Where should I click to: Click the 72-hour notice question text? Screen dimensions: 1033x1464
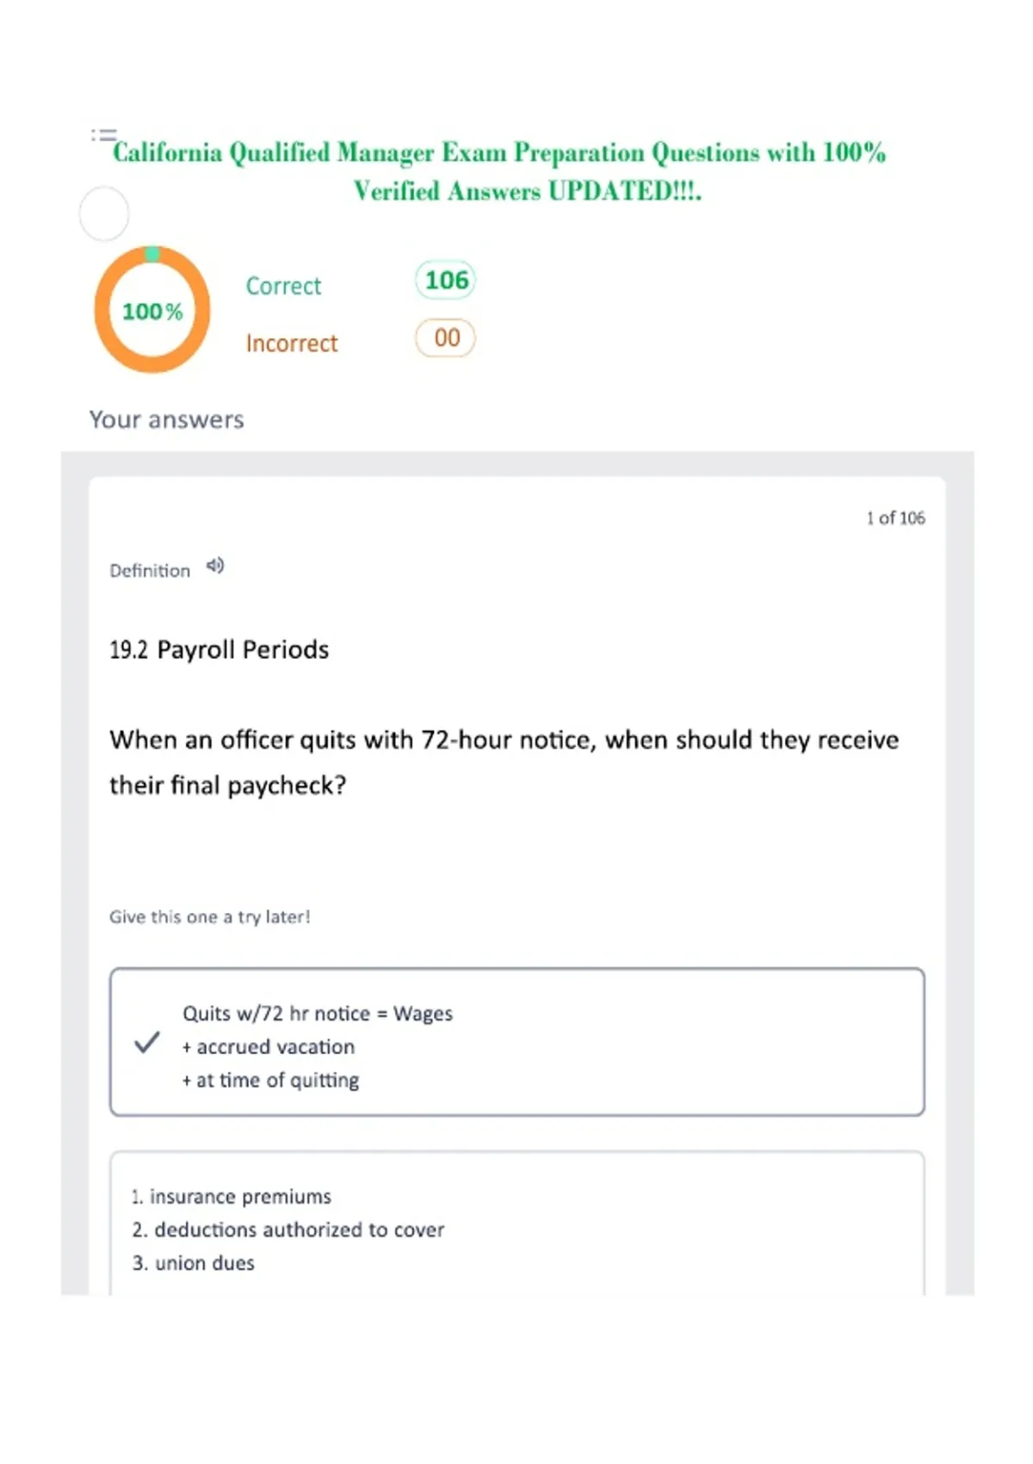pos(504,762)
